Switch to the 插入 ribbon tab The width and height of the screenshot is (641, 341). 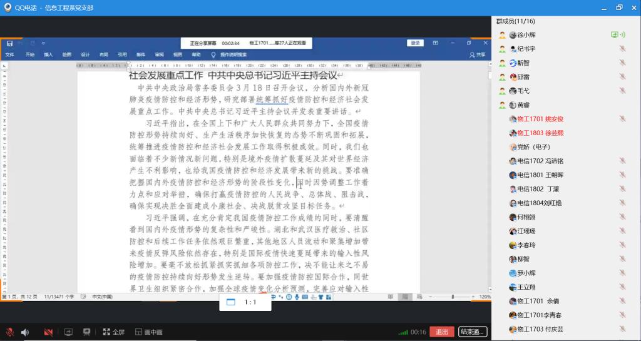(x=48, y=54)
